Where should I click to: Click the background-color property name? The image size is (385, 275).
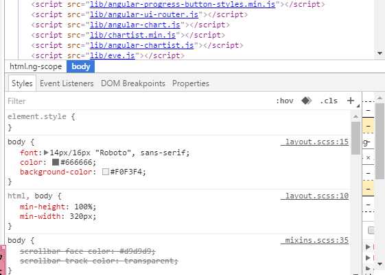[56, 172]
